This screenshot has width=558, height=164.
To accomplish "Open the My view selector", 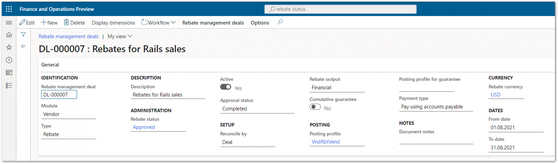I will pos(120,36).
